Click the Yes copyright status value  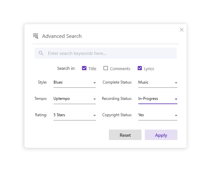(x=141, y=115)
